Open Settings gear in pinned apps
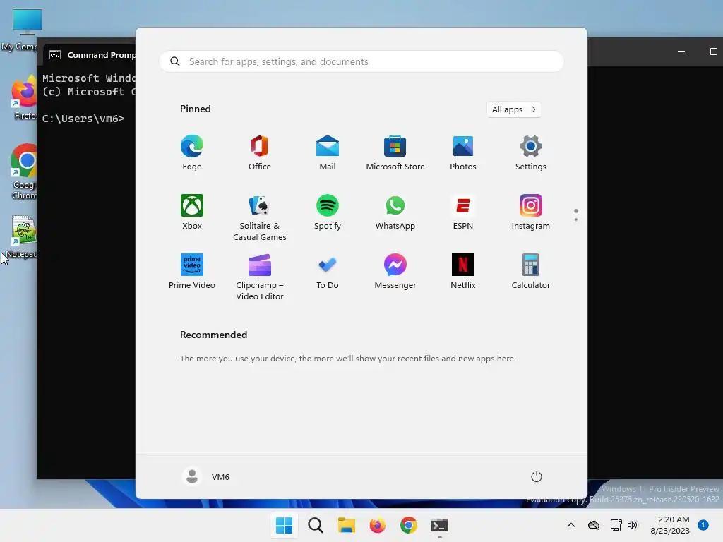 (531, 153)
